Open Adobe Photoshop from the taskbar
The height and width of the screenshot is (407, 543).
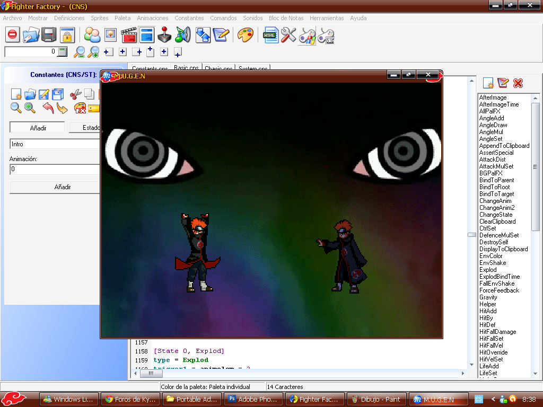point(253,400)
